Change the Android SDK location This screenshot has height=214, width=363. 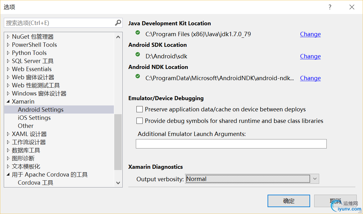point(310,56)
